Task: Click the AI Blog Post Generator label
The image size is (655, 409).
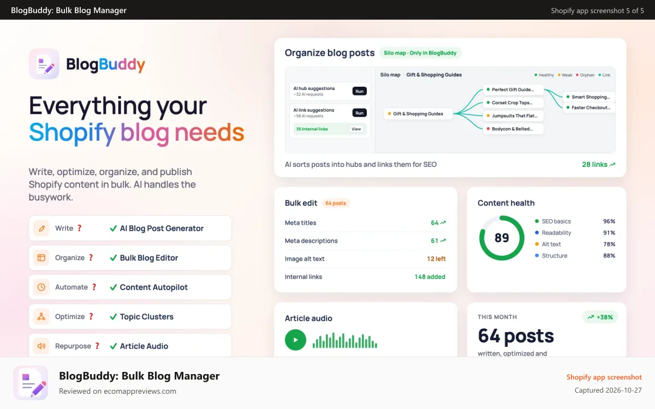Action: coord(162,228)
